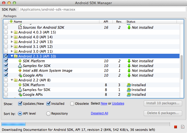The width and height of the screenshot is (187, 133).
Task: Check the API 8 Samples for SDK checkbox
Action: coord(6,90)
